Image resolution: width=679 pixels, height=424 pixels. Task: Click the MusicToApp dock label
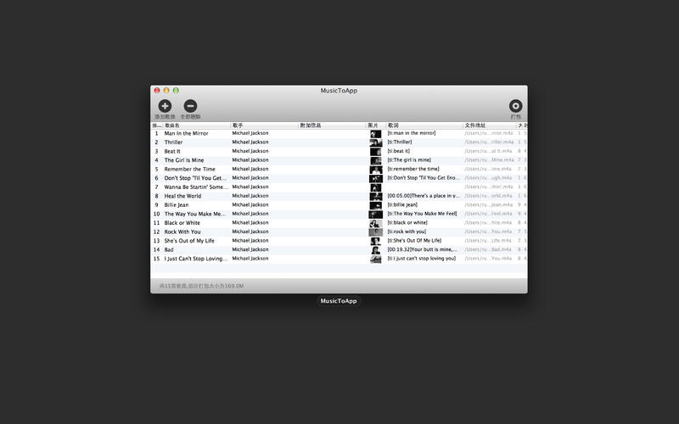[339, 301]
